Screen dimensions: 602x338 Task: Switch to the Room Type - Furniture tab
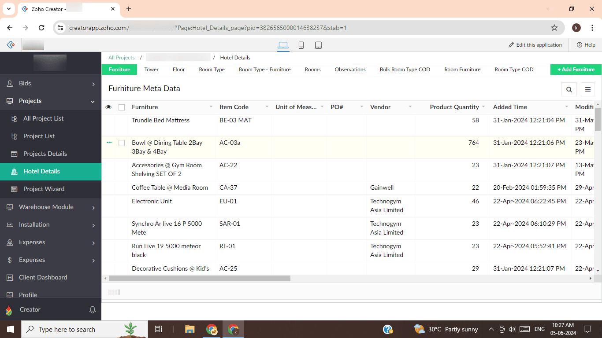tap(264, 70)
